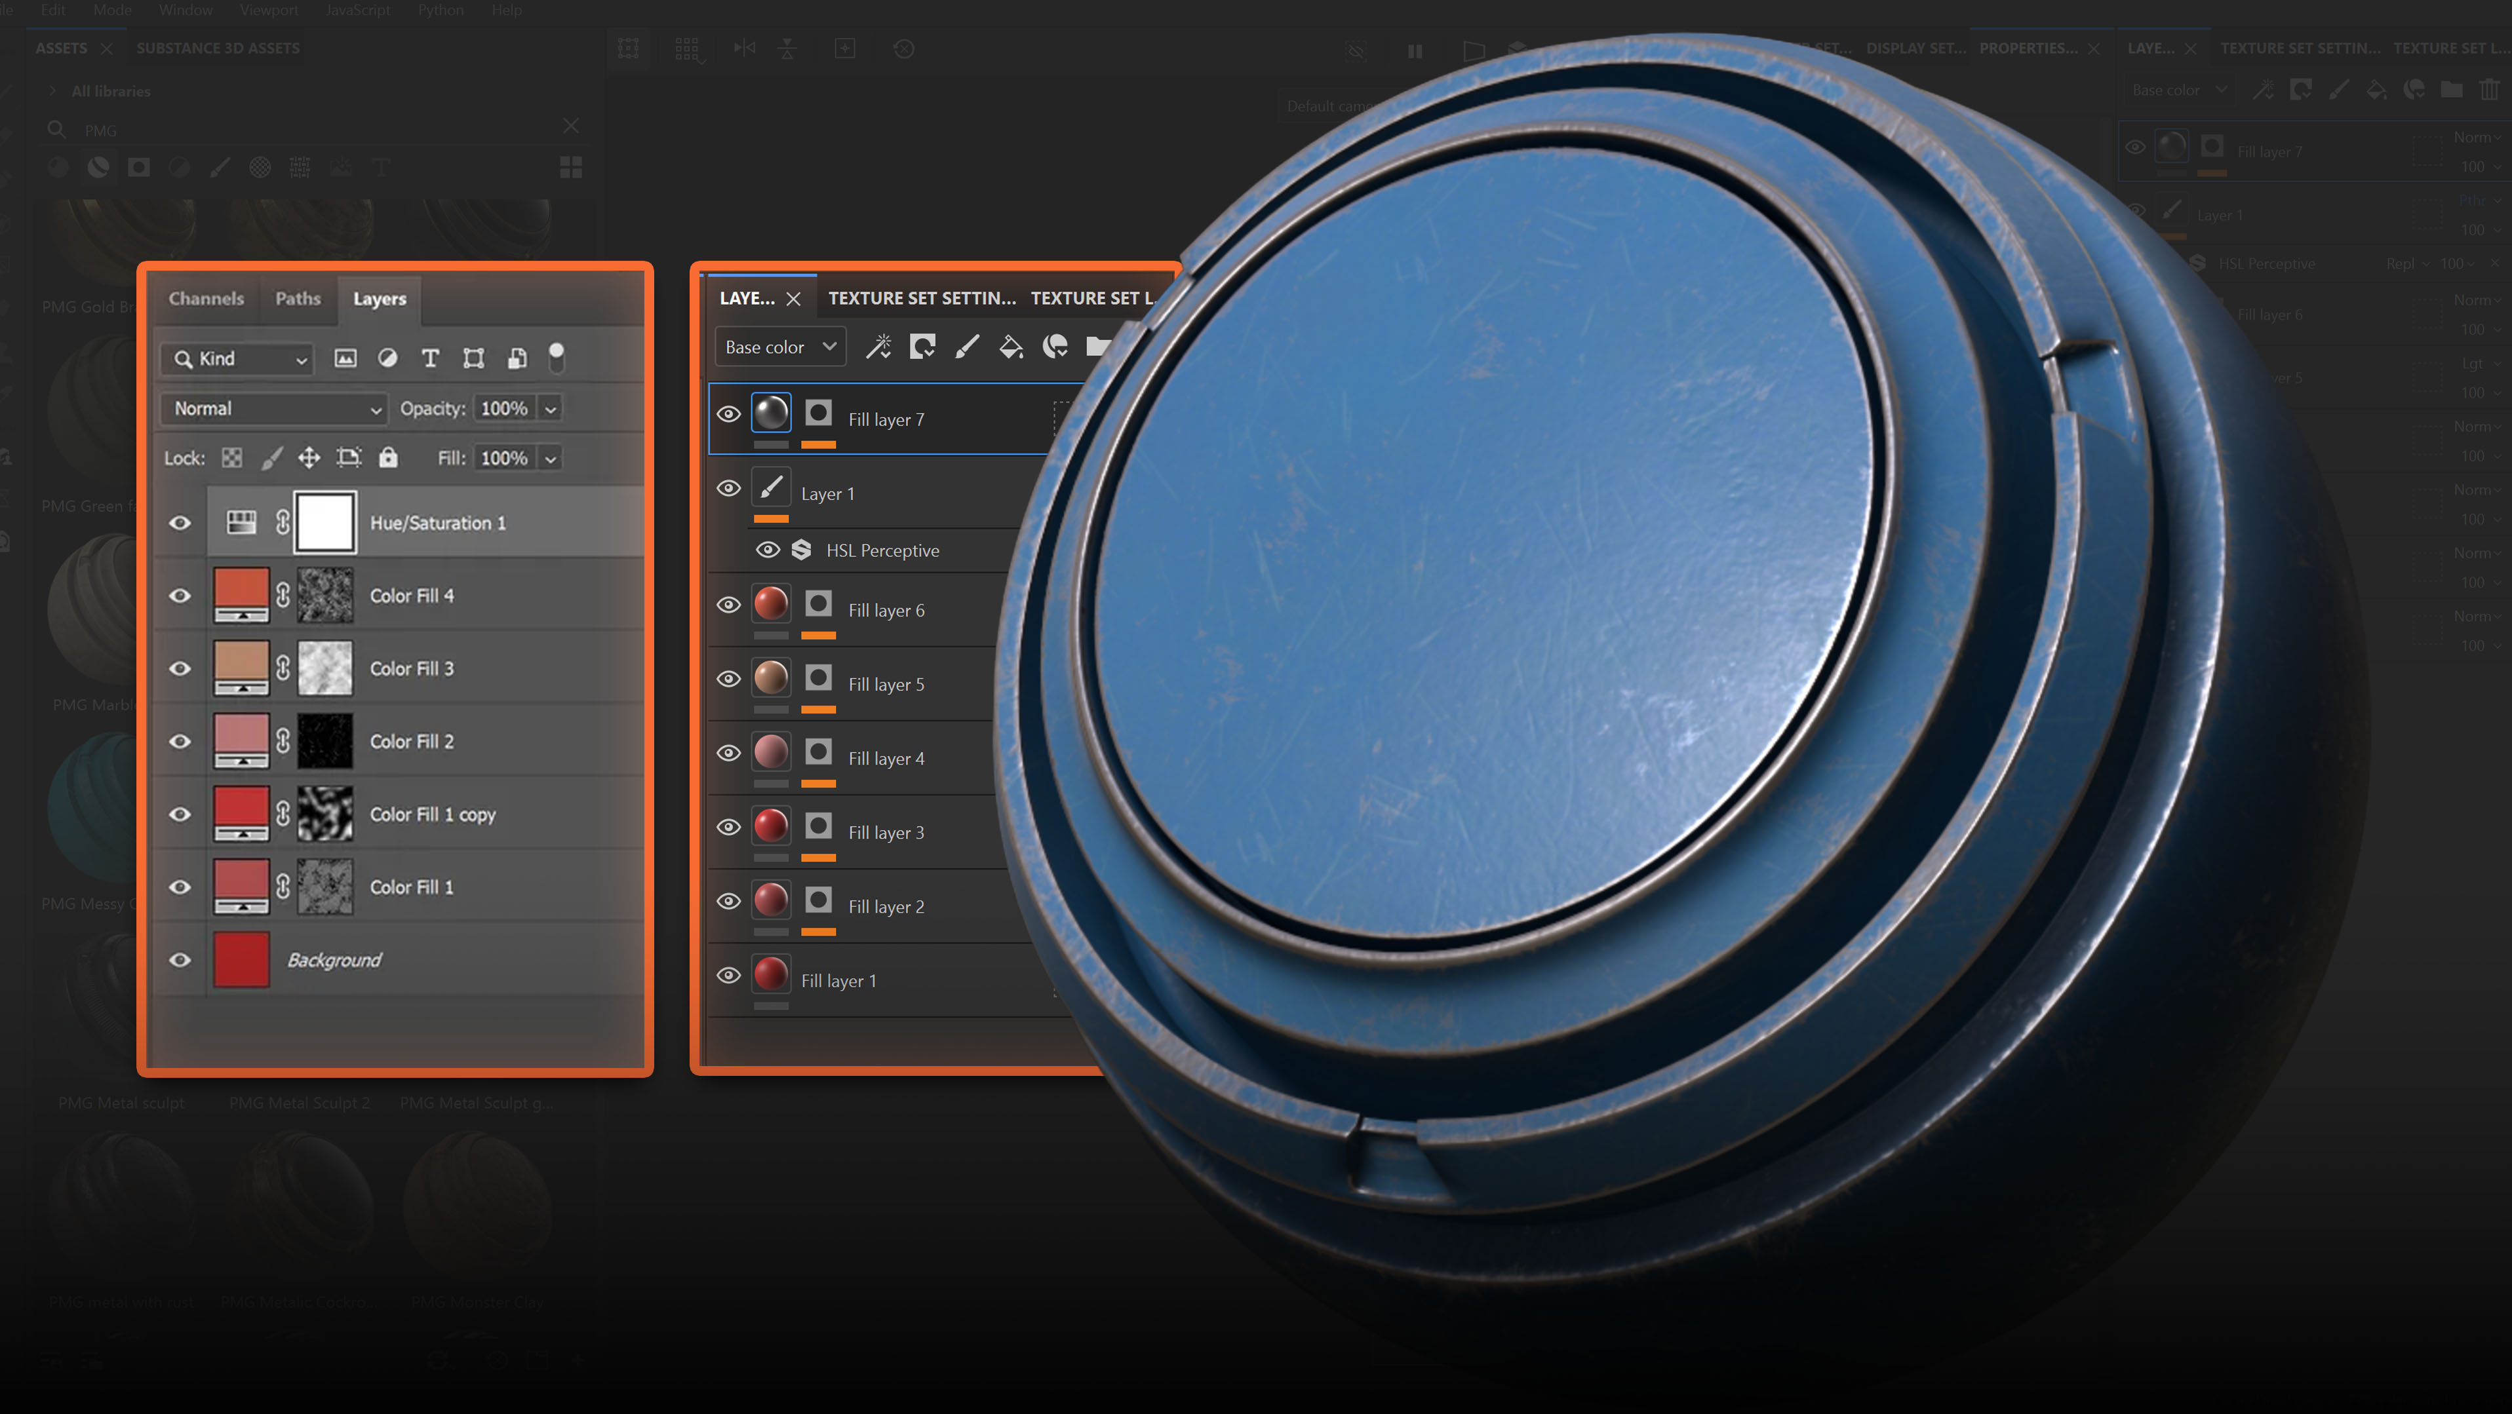
Task: Click the mask icon of Fill layer 4
Action: coord(819,752)
